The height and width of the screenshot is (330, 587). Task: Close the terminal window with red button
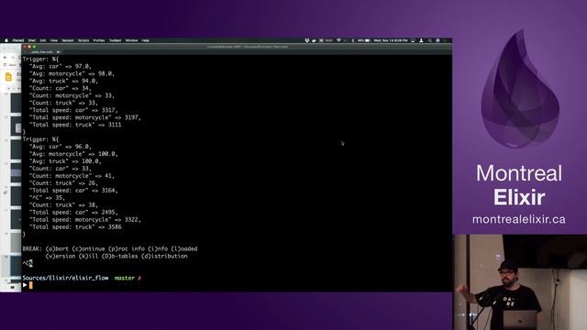[25, 47]
